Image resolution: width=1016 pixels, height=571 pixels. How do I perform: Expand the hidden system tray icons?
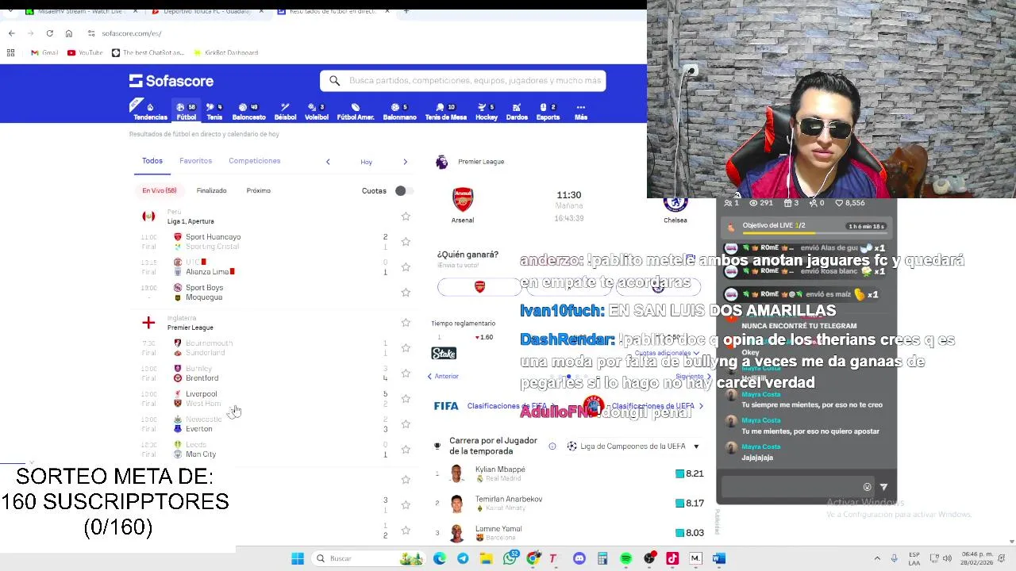(877, 558)
